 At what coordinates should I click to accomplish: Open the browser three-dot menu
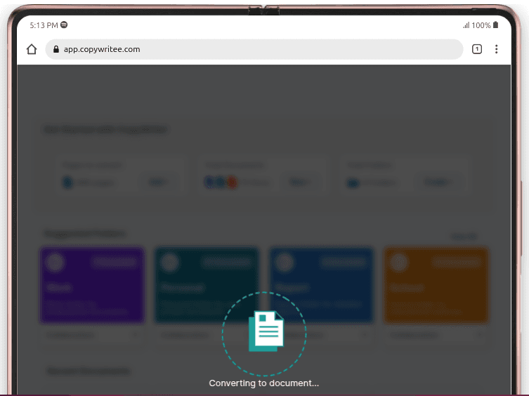click(496, 49)
